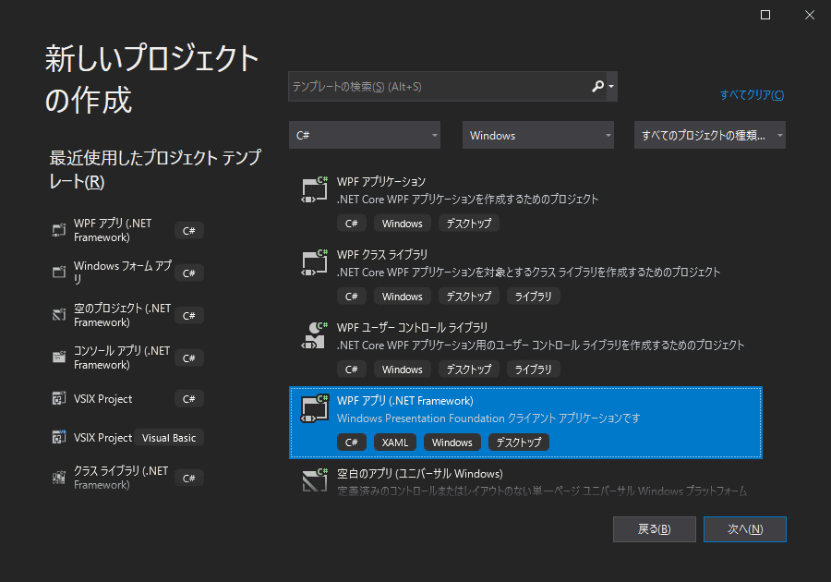This screenshot has height=582, width=831.
Task: Click WPF アプリケーション template icon
Action: click(314, 189)
